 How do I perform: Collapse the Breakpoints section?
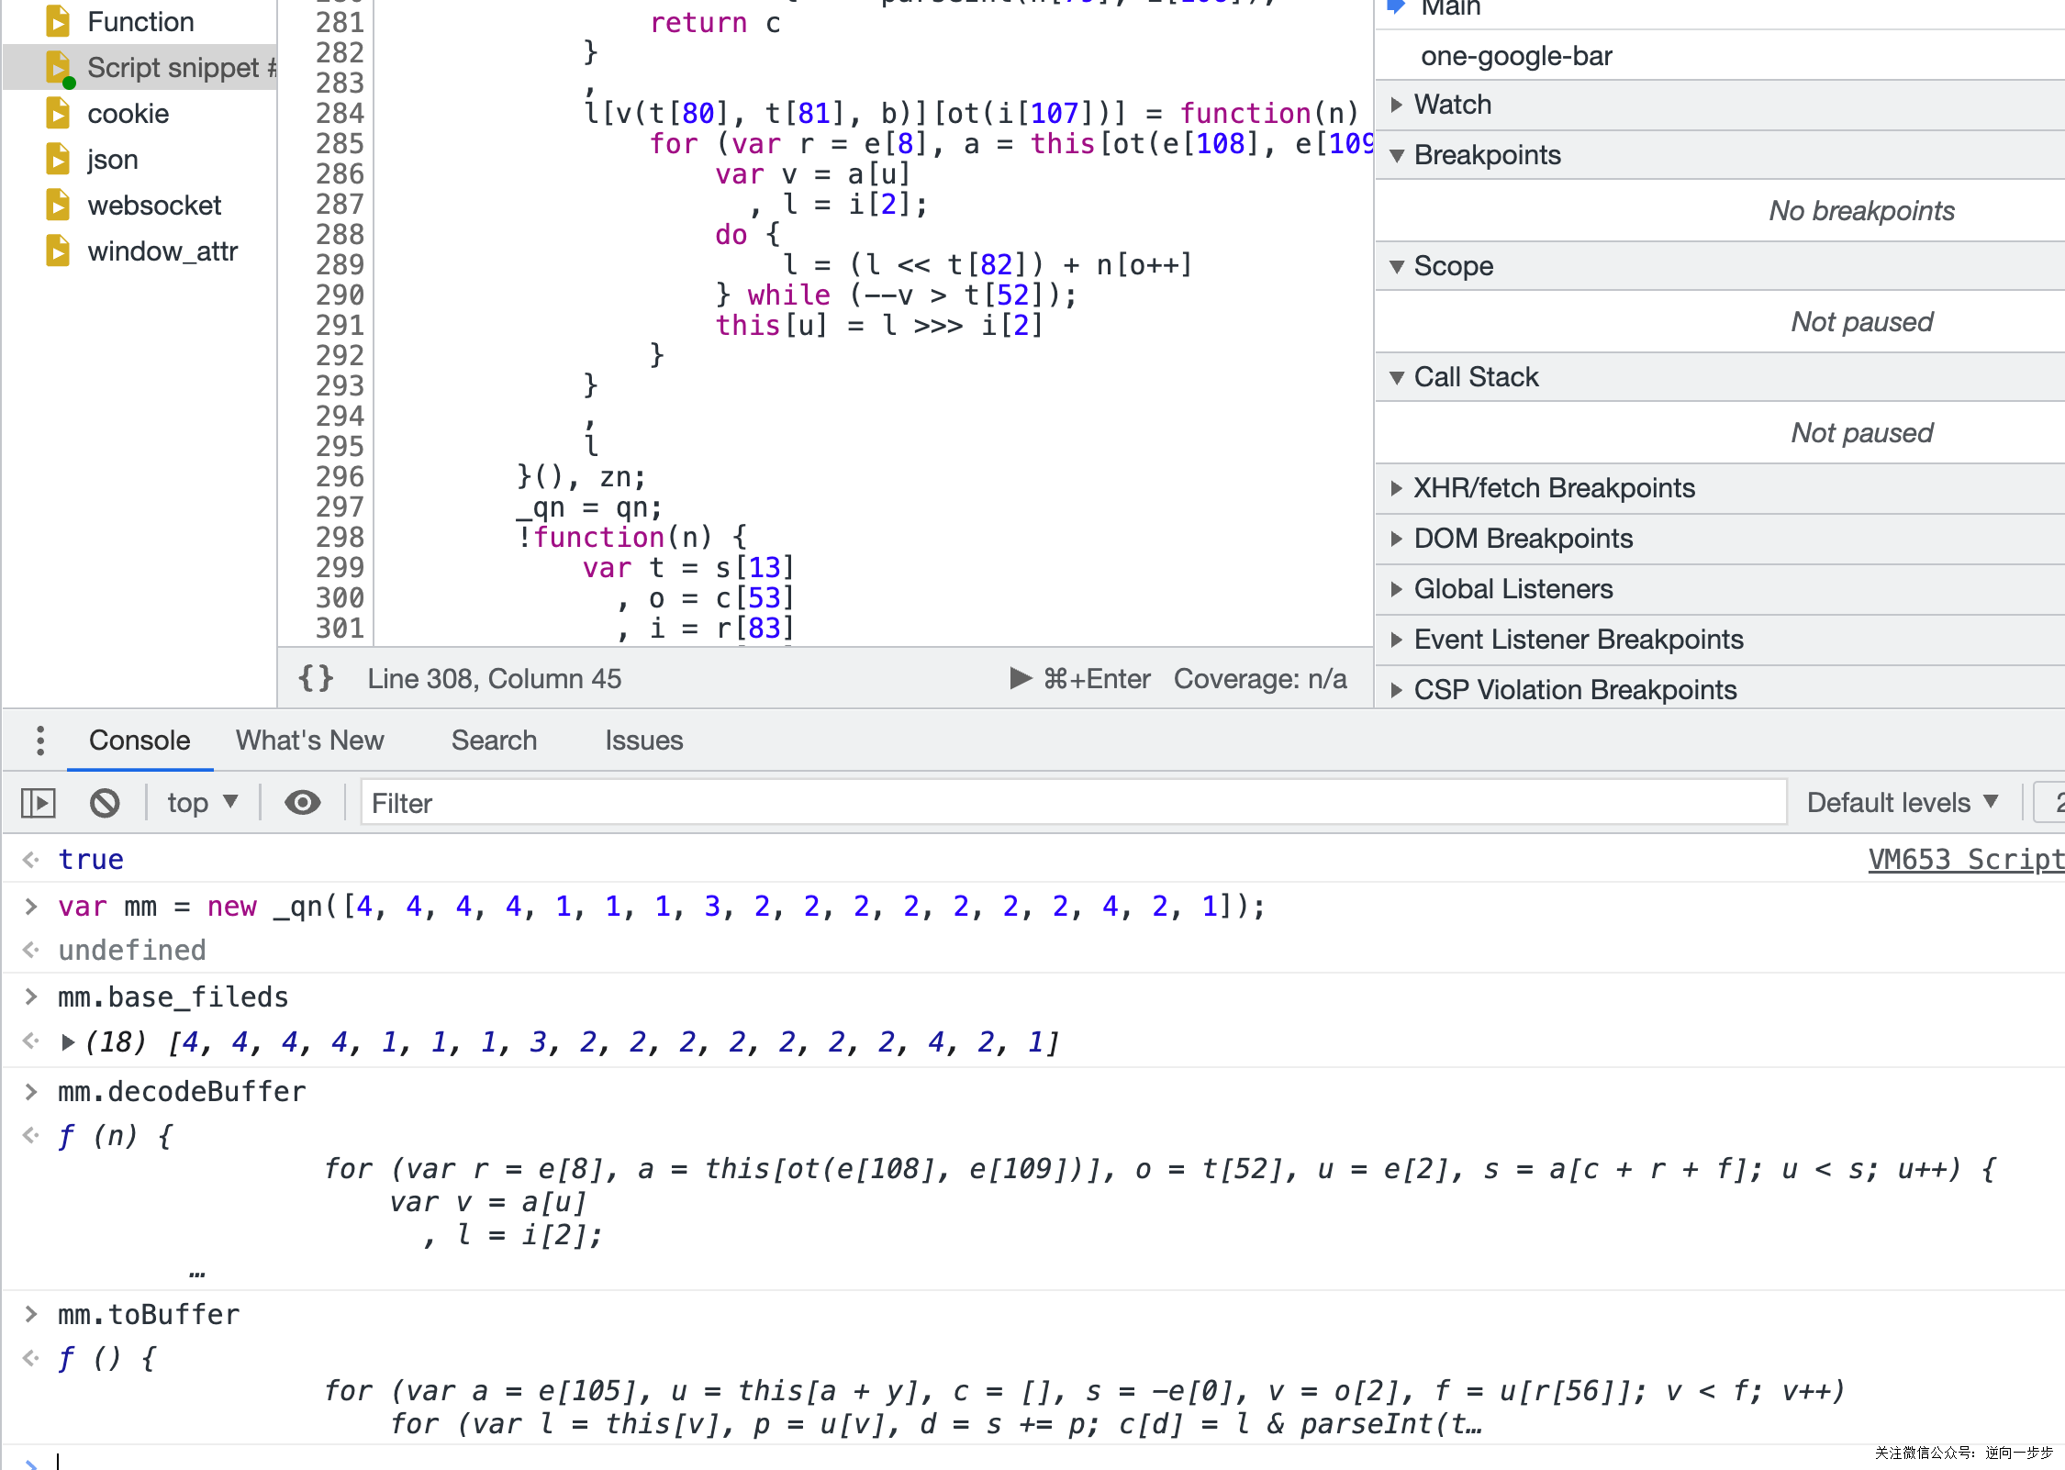[1486, 155]
